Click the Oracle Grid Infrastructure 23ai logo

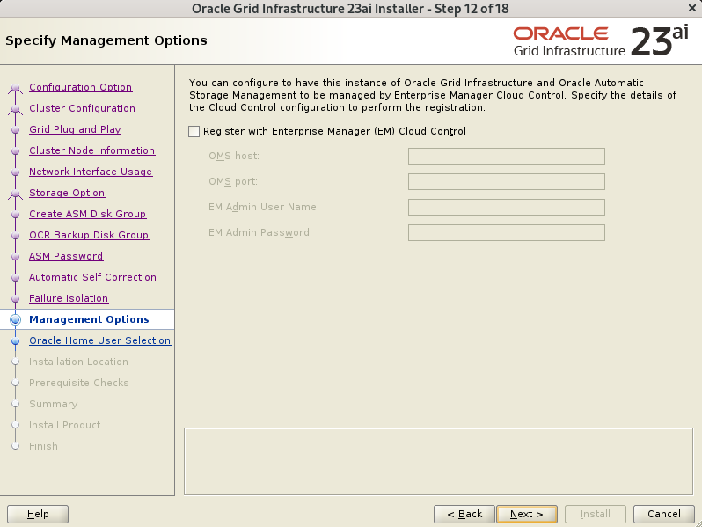tap(601, 41)
